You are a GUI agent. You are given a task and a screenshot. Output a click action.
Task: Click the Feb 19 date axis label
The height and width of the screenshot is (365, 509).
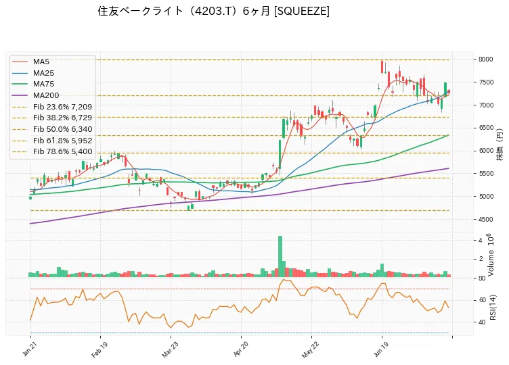tap(99, 349)
